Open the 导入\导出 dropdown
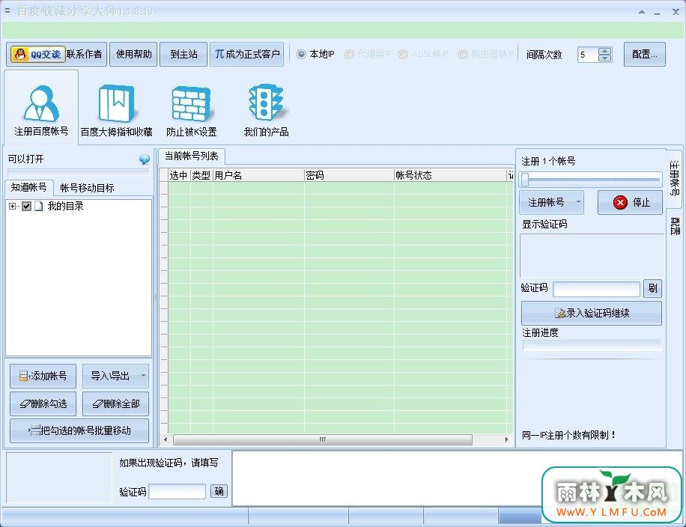Image resolution: width=686 pixels, height=527 pixels. coord(115,376)
